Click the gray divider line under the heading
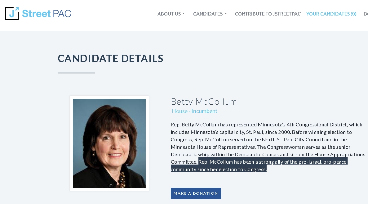Image resolution: width=368 pixels, height=204 pixels. pyautogui.click(x=76, y=73)
